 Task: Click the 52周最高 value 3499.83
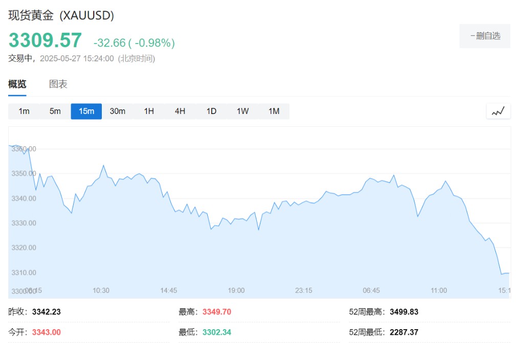tap(404, 312)
